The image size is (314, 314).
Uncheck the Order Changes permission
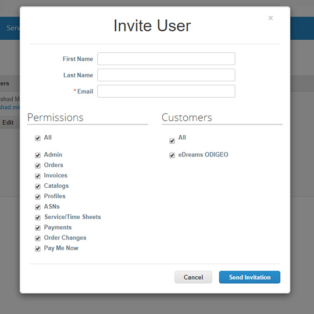[x=38, y=238]
